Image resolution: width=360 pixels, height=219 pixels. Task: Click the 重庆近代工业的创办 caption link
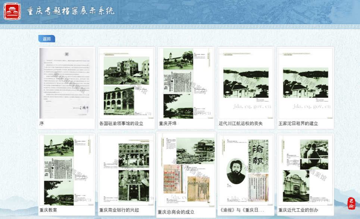(298, 210)
